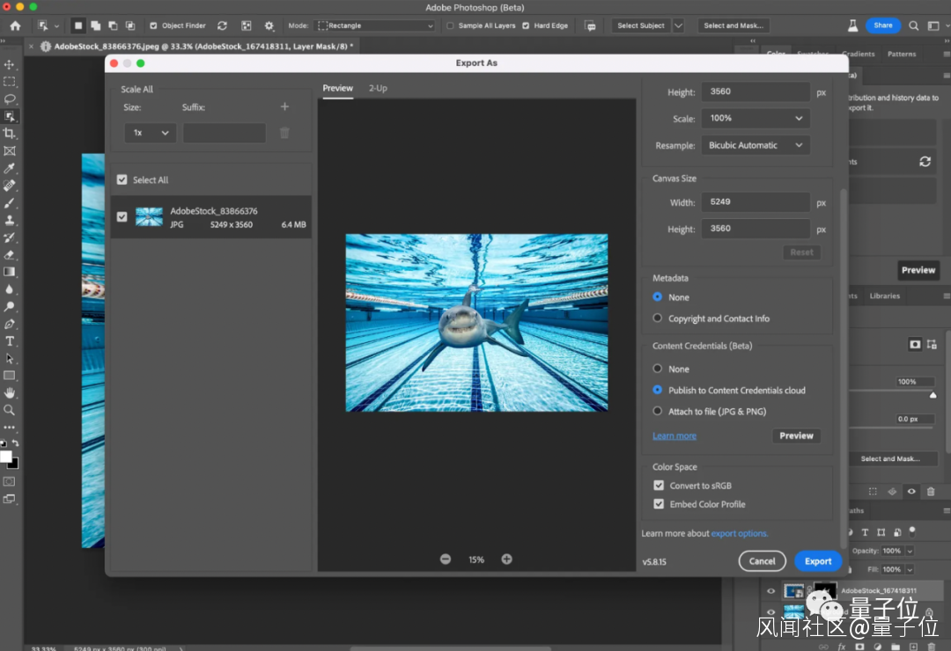This screenshot has height=651, width=951.
Task: Select the Type tool
Action: coord(10,341)
